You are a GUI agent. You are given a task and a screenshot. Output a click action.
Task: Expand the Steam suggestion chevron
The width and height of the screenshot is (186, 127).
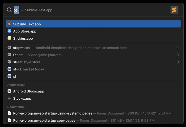(178, 55)
